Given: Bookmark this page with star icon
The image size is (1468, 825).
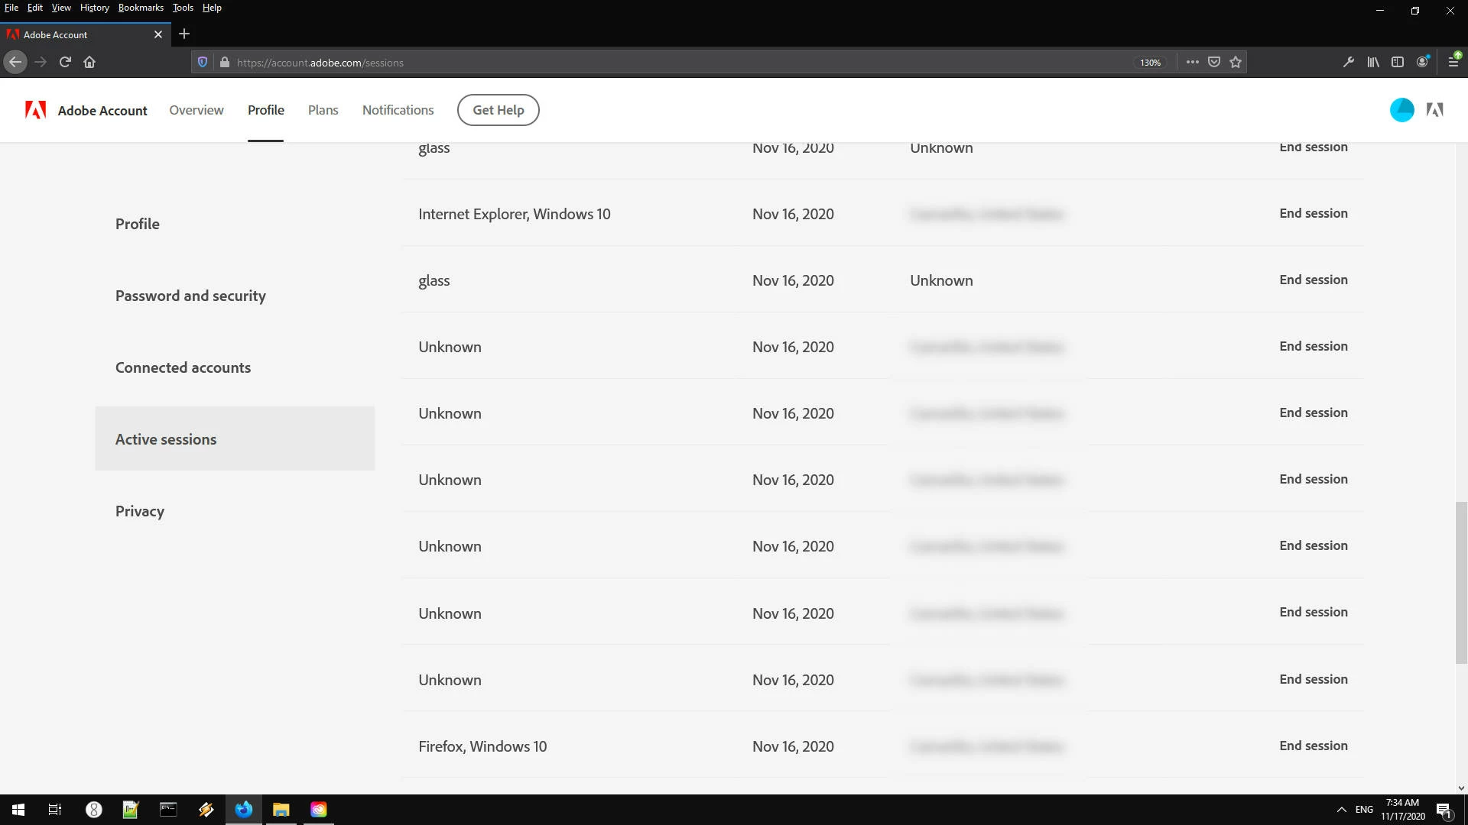Looking at the screenshot, I should point(1236,63).
